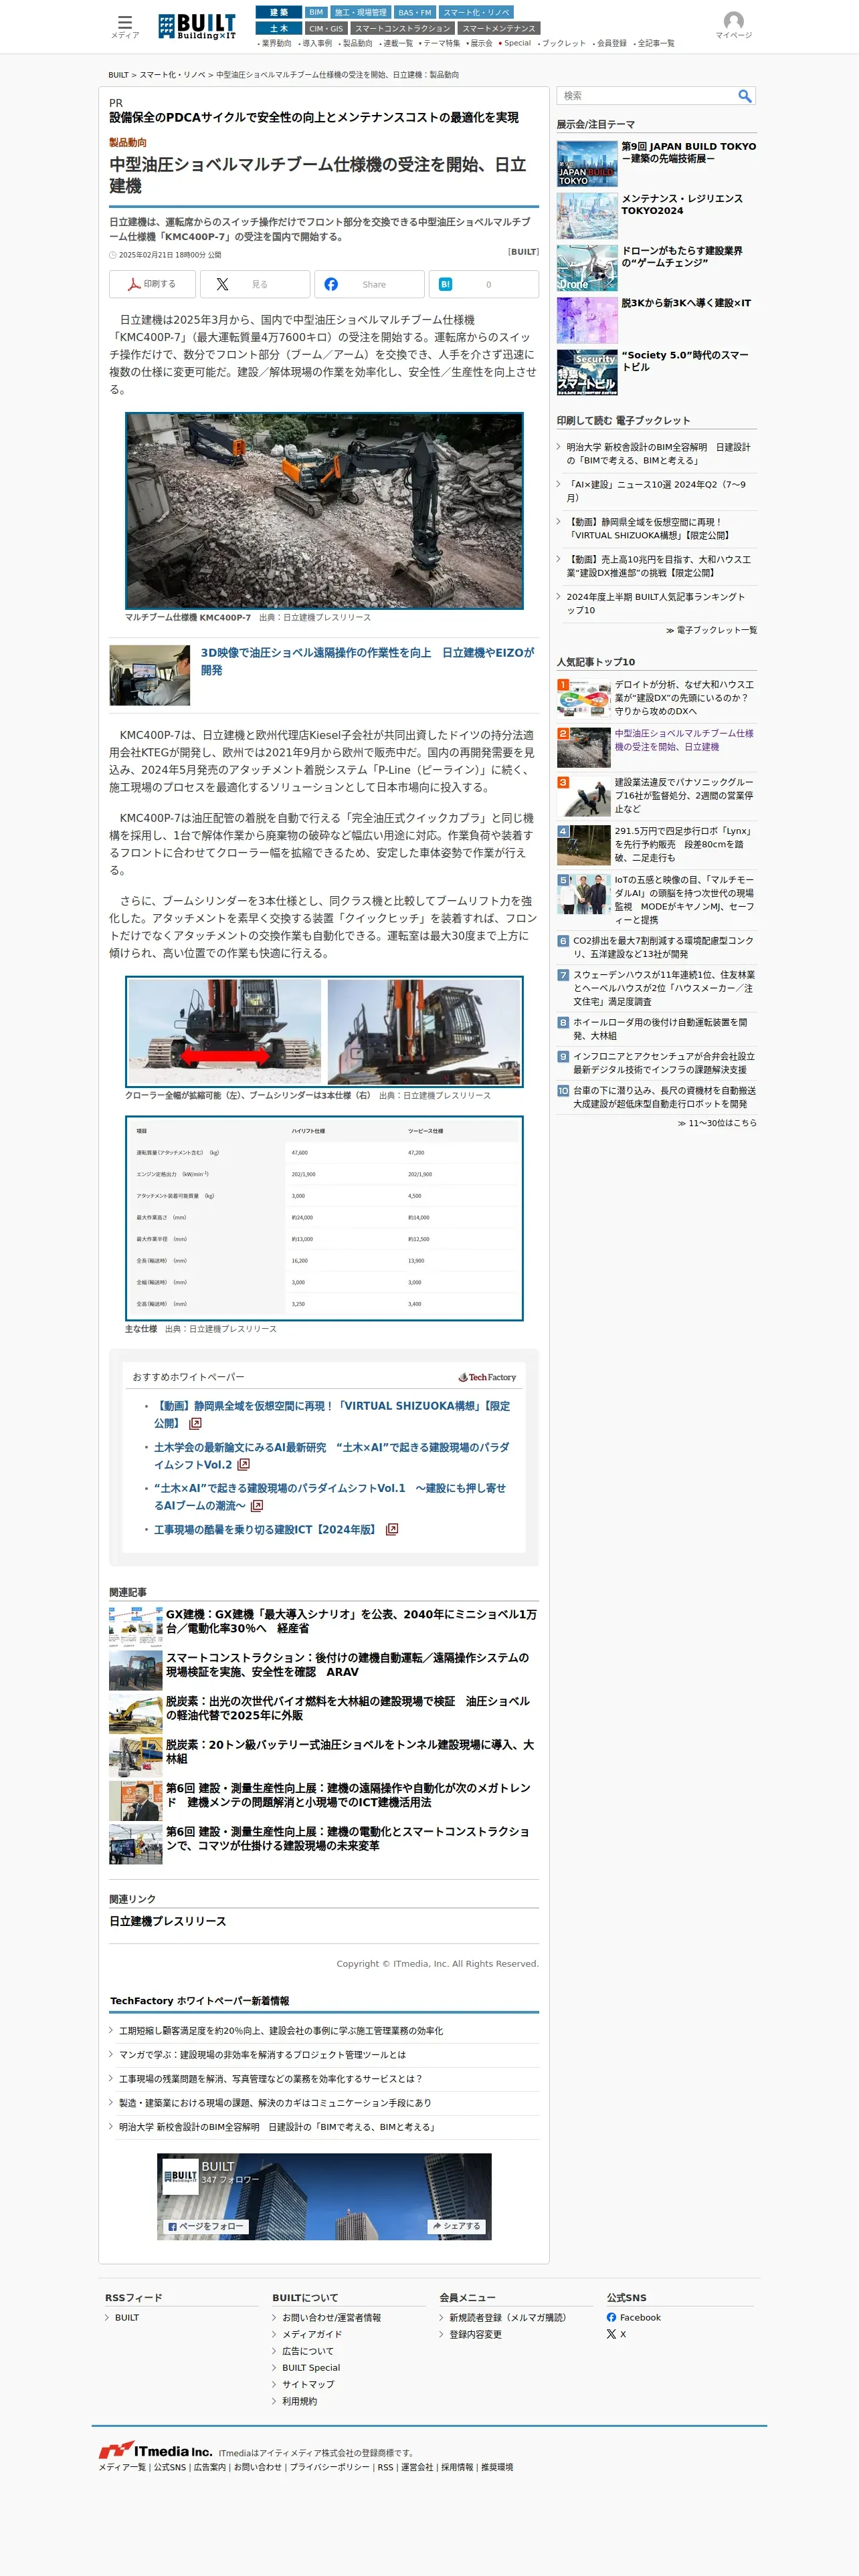Open the spec table image 主な仕様
859x2576 pixels.
[324, 1218]
